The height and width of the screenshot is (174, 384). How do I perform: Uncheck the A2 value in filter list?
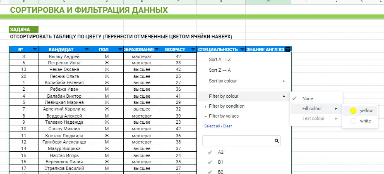click(x=210, y=152)
